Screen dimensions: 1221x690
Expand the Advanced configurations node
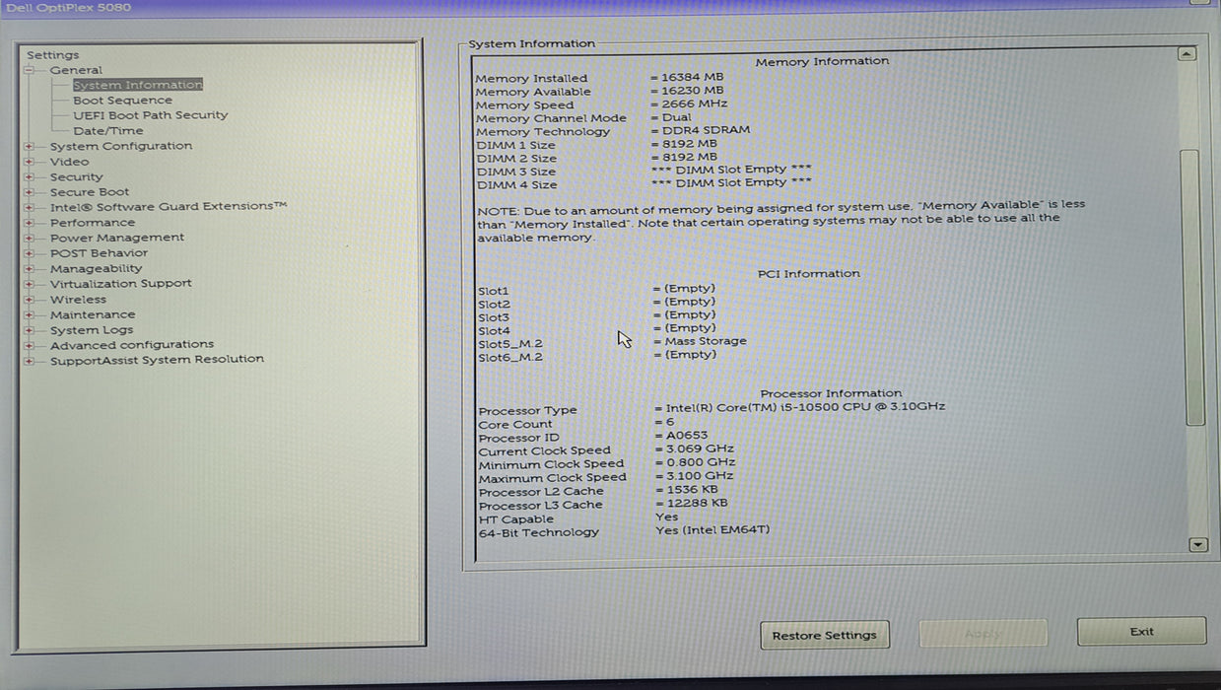coord(30,346)
